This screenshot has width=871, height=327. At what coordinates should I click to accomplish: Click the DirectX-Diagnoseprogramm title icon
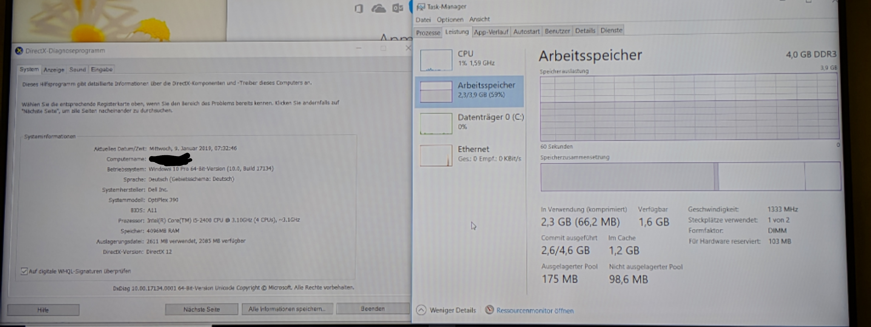19,51
